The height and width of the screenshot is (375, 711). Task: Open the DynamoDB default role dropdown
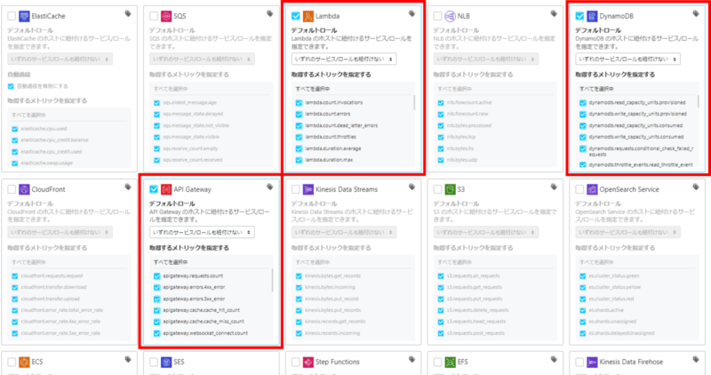pos(627,59)
